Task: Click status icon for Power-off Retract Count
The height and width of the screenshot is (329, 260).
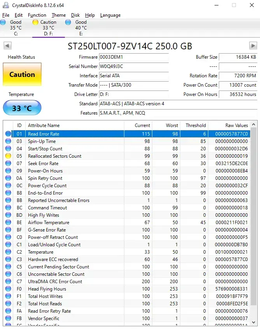Action: click(x=8, y=237)
